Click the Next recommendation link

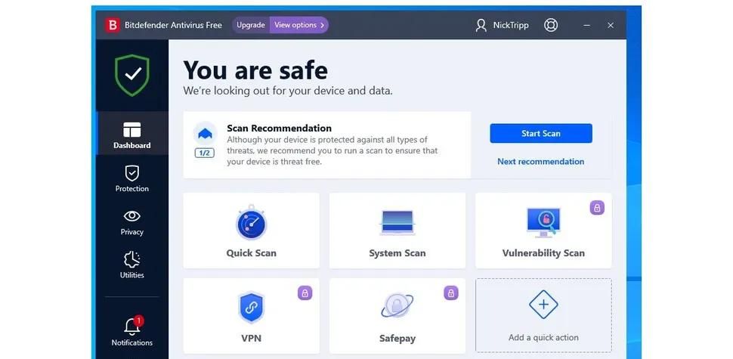click(x=541, y=161)
